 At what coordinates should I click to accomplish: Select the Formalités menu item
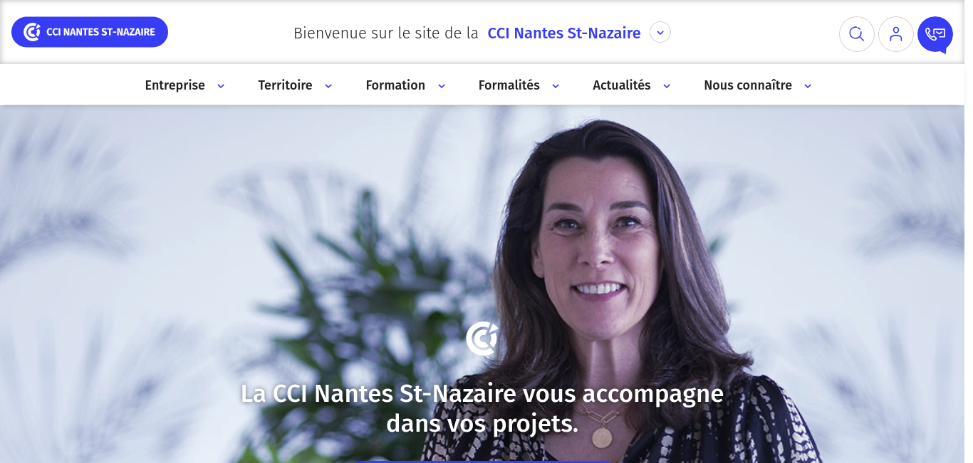click(x=509, y=85)
